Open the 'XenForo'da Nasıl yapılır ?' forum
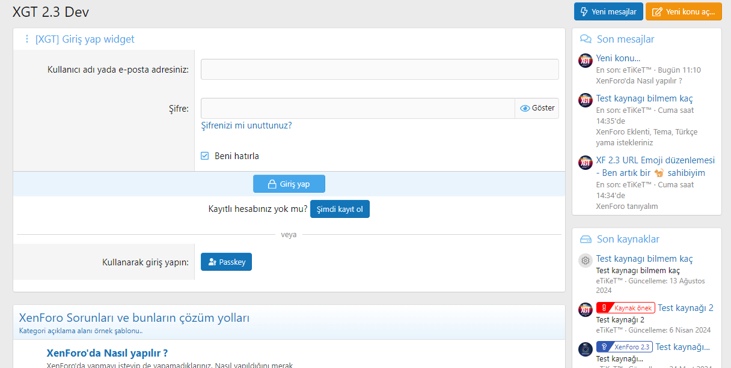 (107, 352)
